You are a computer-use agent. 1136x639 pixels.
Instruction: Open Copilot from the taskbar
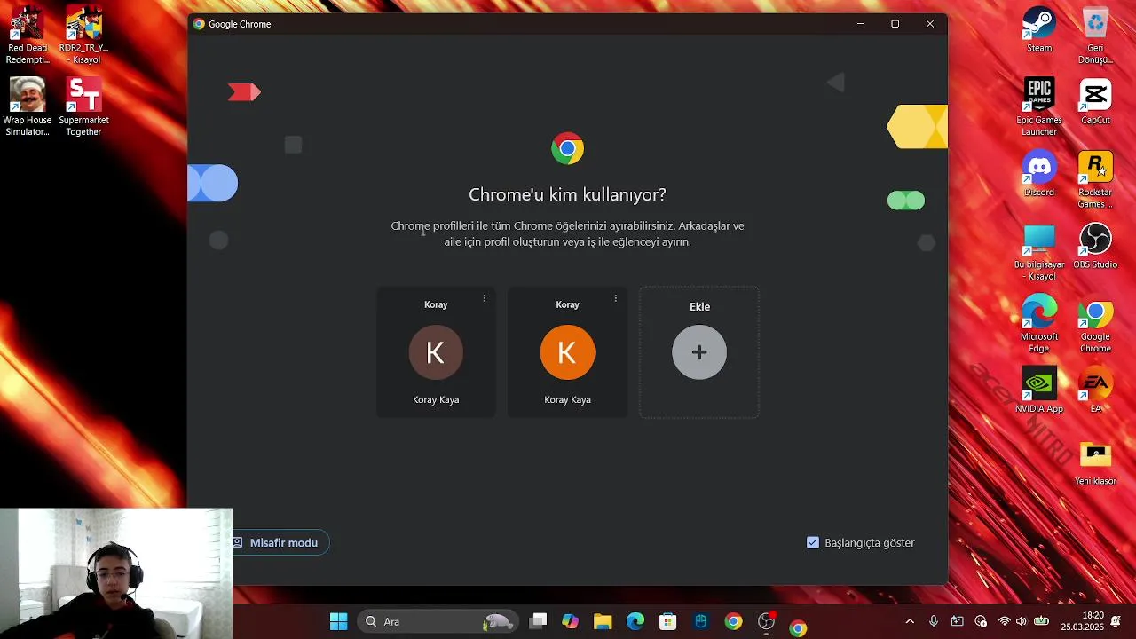tap(571, 621)
